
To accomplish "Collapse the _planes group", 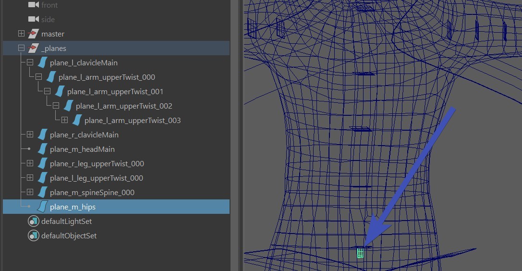I will pos(21,48).
